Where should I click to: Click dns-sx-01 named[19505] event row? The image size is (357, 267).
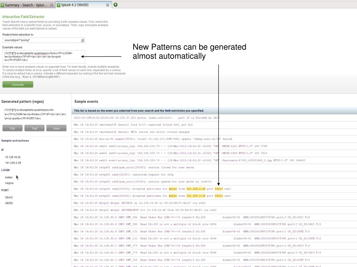point(214,139)
